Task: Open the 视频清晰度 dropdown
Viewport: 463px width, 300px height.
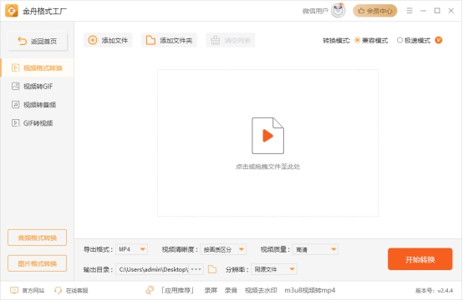Action: tap(223, 249)
